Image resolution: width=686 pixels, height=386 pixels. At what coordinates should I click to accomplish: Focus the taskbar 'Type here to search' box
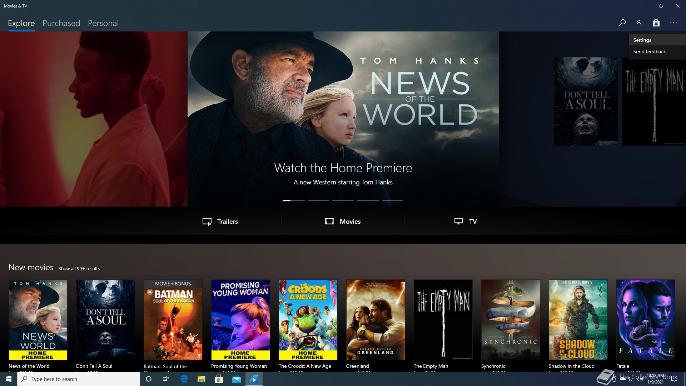[x=79, y=379]
